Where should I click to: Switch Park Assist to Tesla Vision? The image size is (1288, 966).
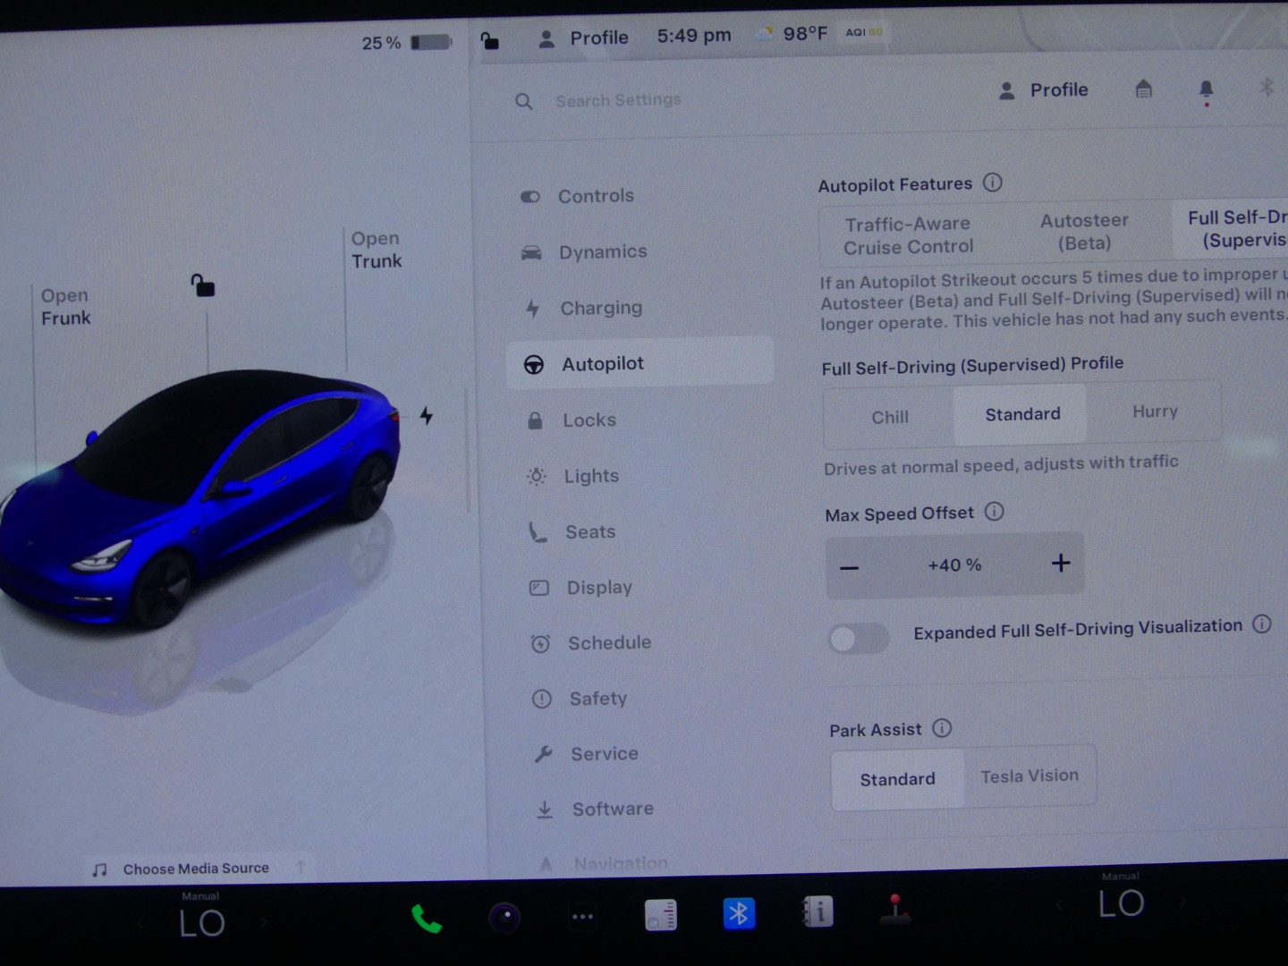(1029, 776)
